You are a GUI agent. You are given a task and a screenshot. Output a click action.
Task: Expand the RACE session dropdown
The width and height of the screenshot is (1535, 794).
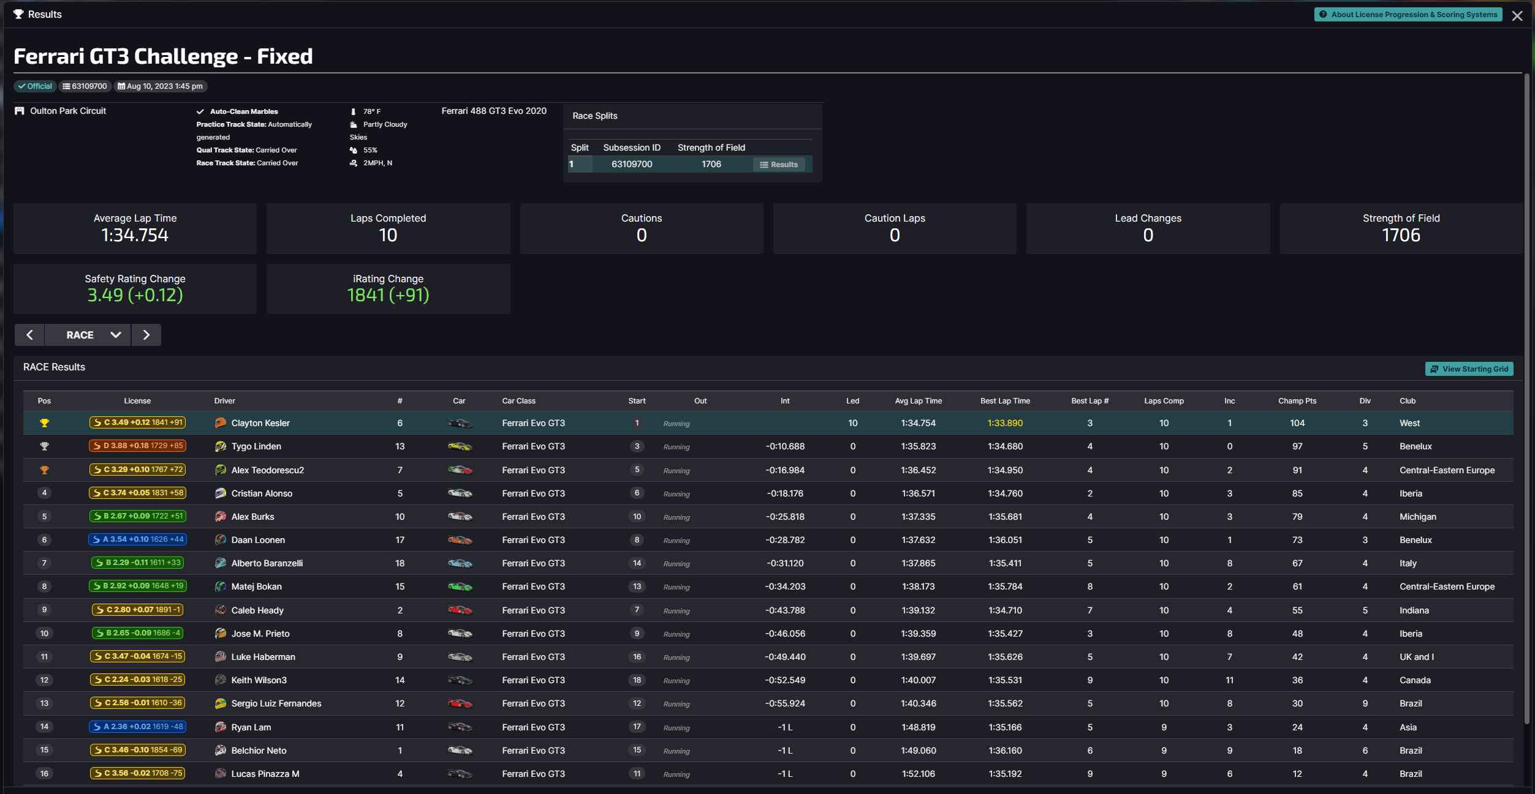tap(88, 335)
